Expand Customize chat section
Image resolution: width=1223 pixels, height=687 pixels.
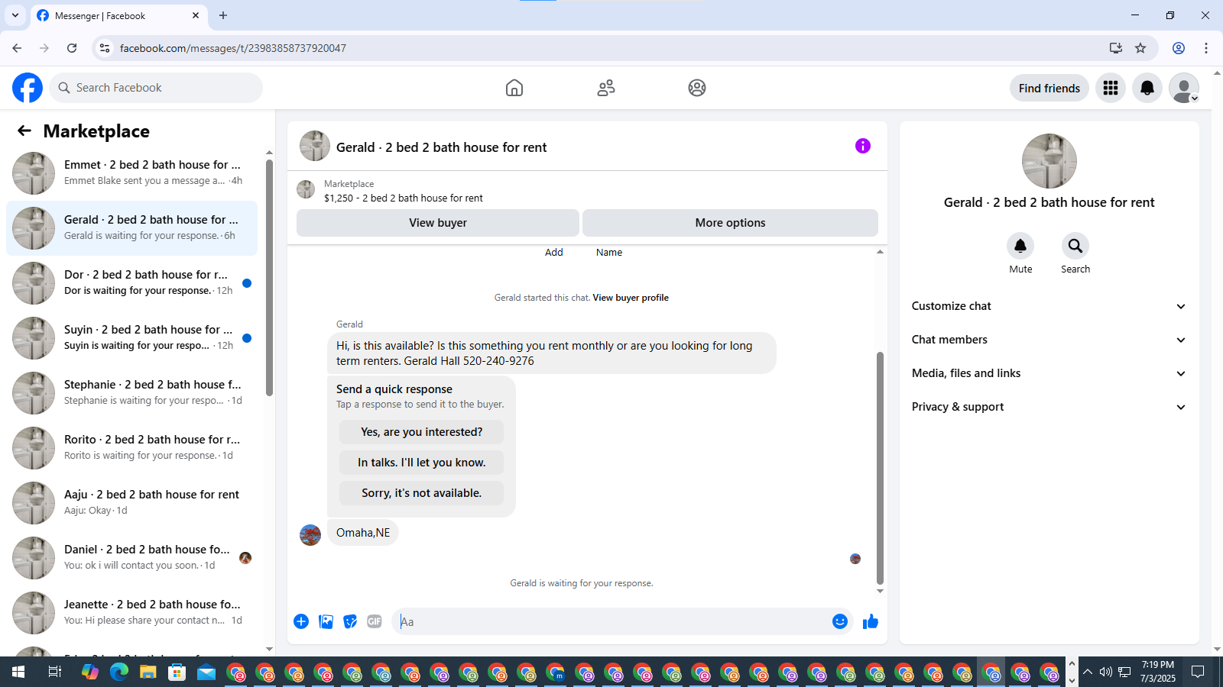coord(1049,306)
